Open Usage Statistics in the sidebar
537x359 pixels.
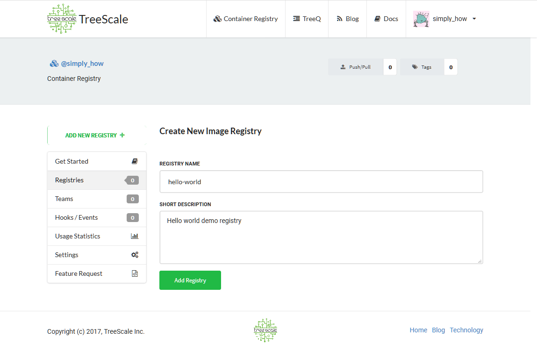pyautogui.click(x=97, y=237)
